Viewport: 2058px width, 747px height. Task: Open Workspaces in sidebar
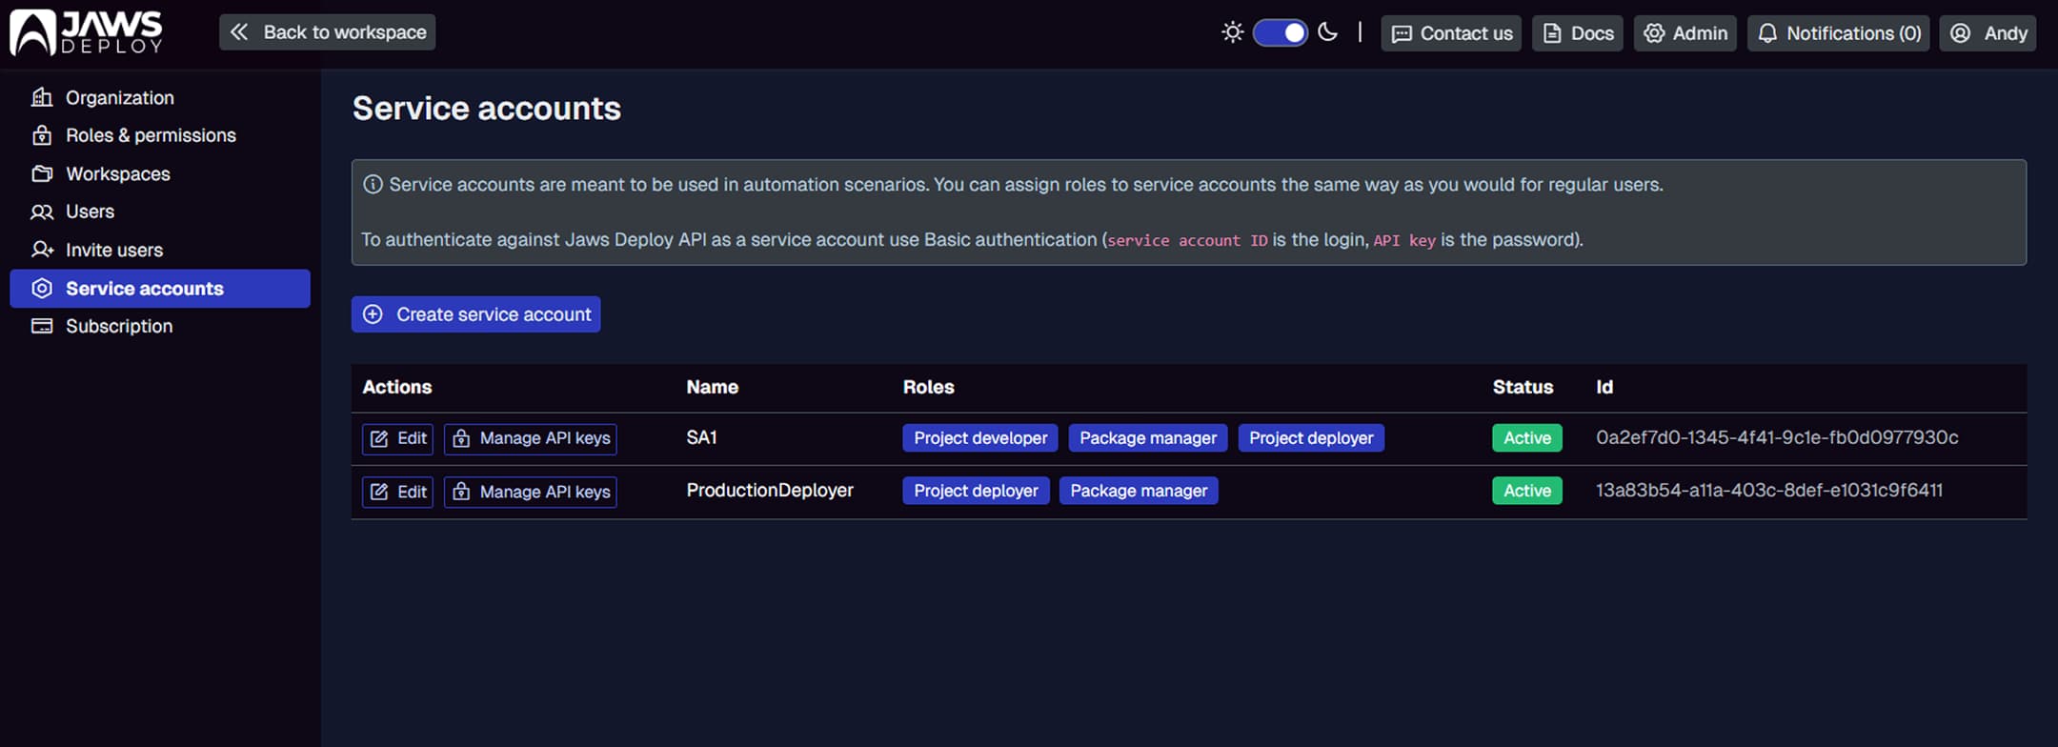(x=160, y=173)
